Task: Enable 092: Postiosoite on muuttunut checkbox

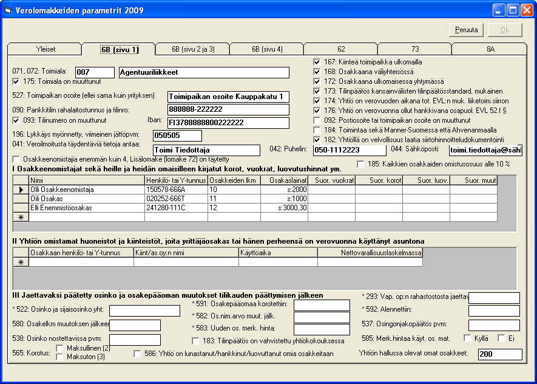Action: point(317,120)
